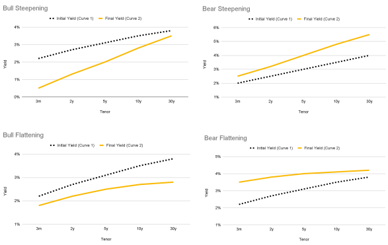Click Initial Yield dotted legend marker in Bull Steepening
The width and height of the screenshot is (388, 245).
click(x=52, y=18)
